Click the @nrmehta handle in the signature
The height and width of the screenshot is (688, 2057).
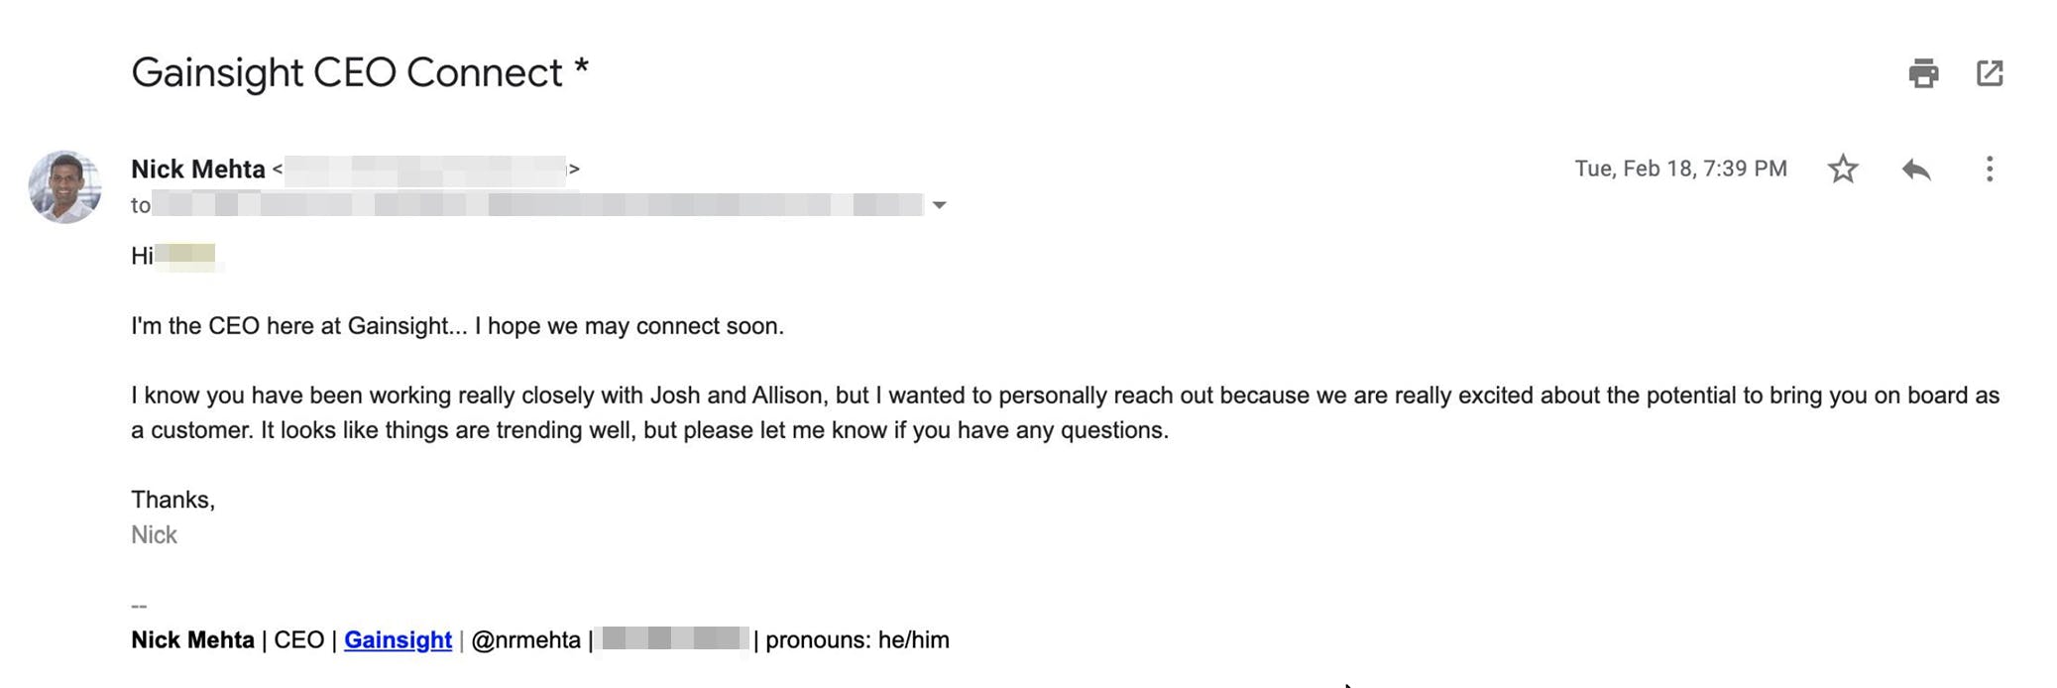[525, 639]
